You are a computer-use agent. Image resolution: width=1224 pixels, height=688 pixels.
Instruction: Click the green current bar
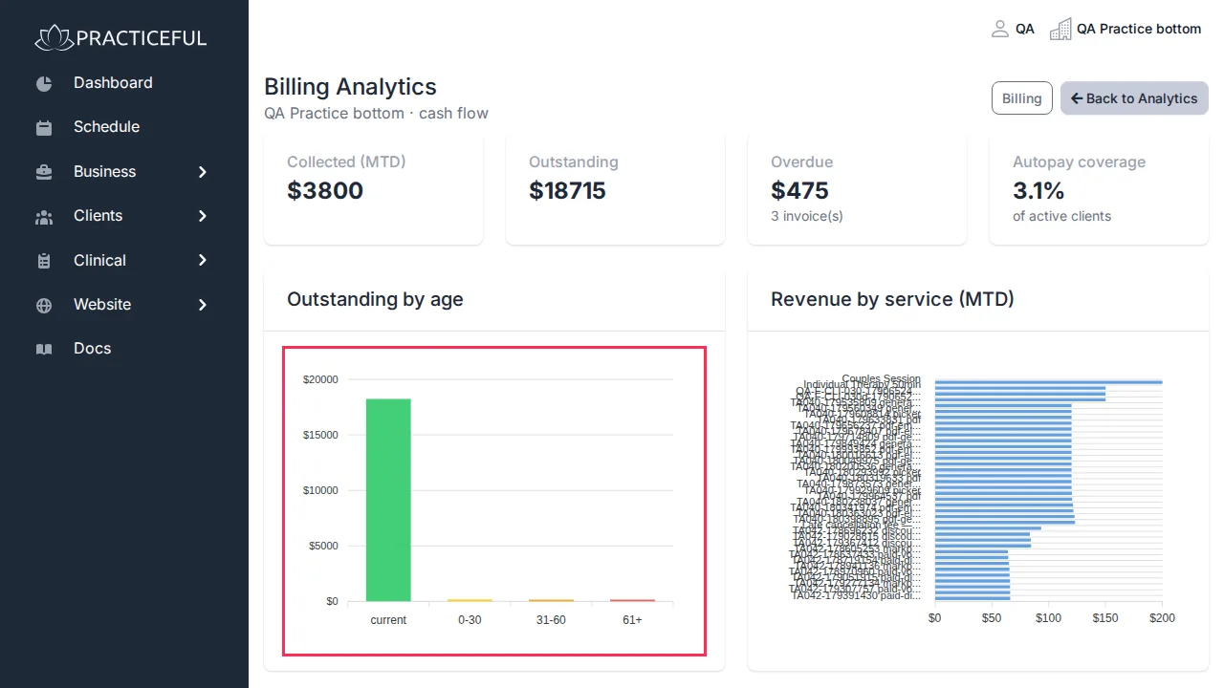tap(388, 500)
